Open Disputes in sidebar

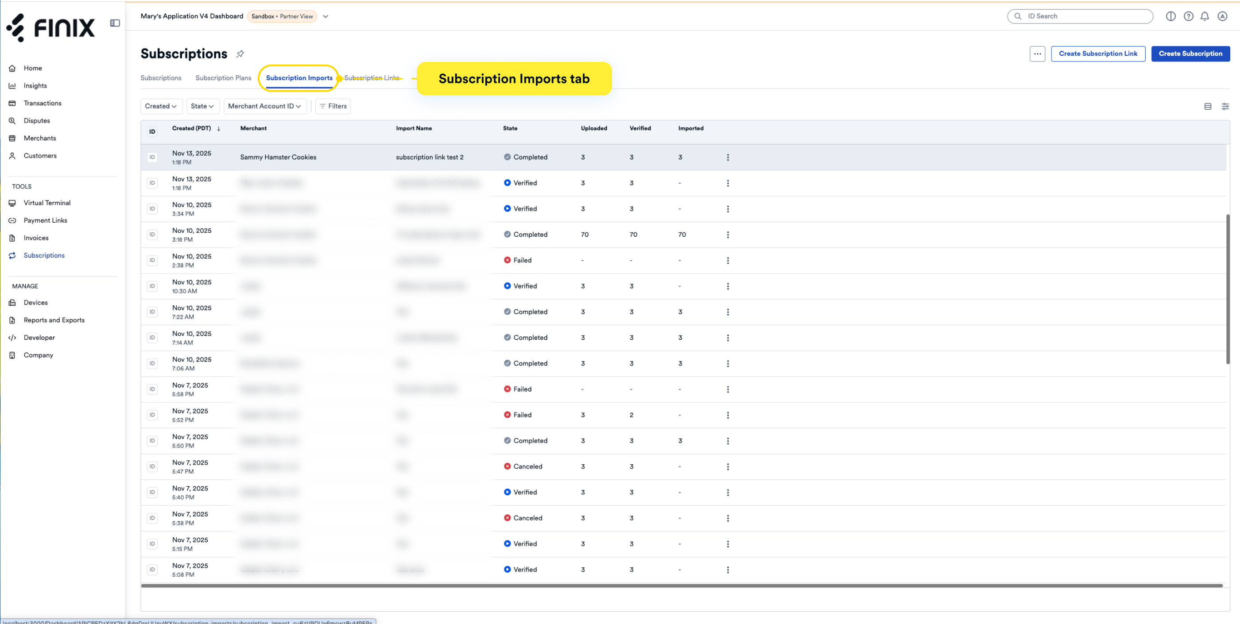[x=37, y=121]
